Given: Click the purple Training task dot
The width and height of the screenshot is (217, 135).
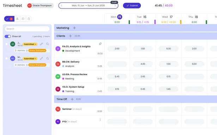Looking at the screenshot, I should 63,91.
